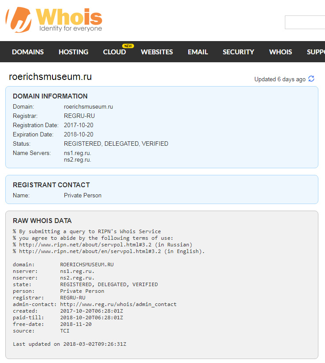Select name server ns2.reg.ru. in Domain Information
The width and height of the screenshot is (325, 363).
click(x=78, y=160)
